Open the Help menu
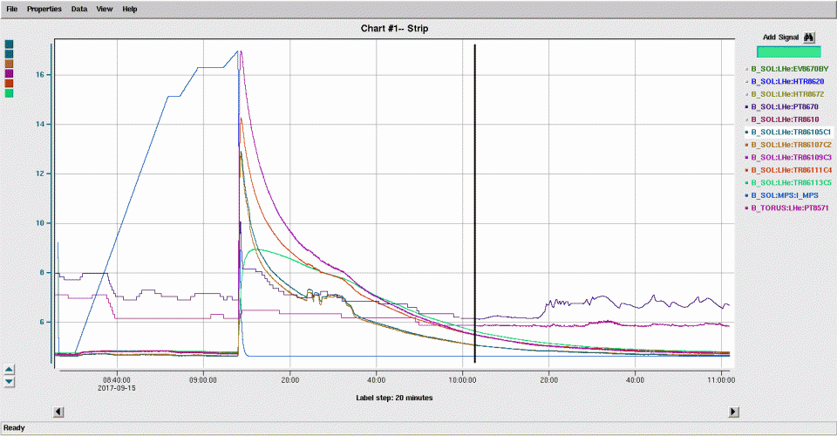Screen dimensions: 837x436 (130, 9)
